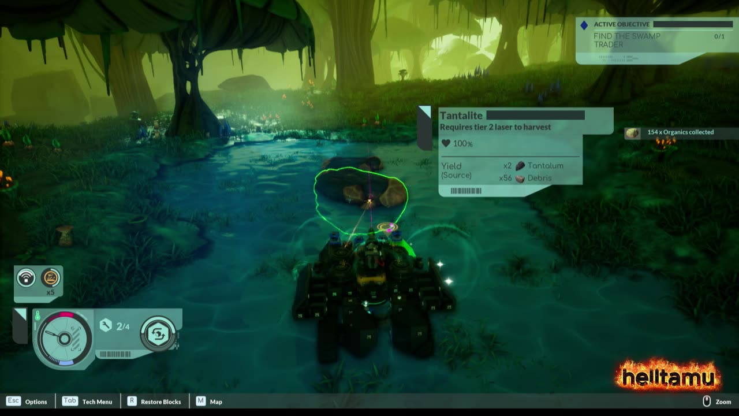This screenshot has height=416, width=739.
Task: Click the Yield (Source) label
Action: click(457, 170)
